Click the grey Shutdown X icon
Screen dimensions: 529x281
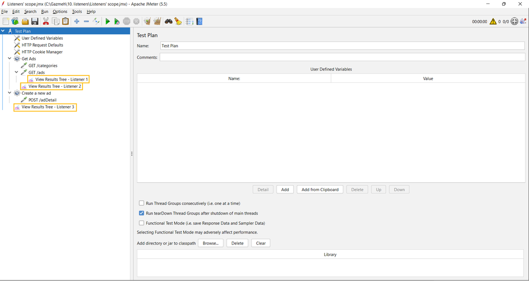point(136,21)
